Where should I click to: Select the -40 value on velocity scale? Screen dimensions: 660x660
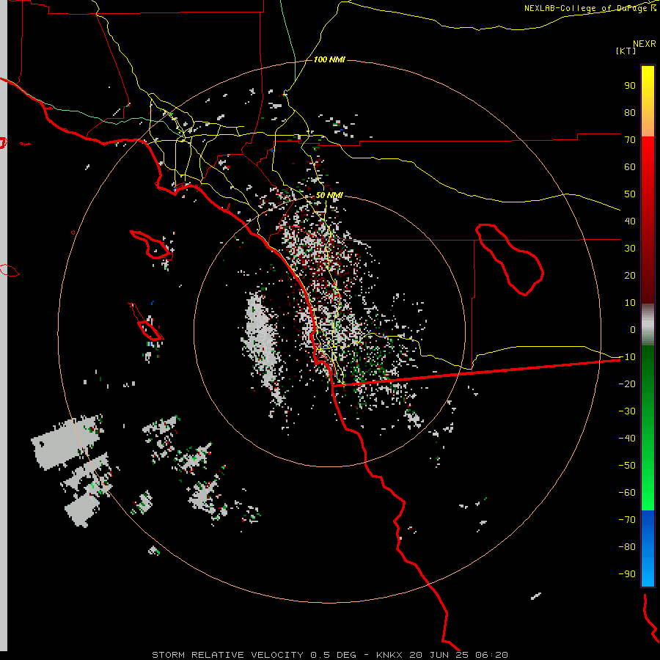tap(627, 439)
